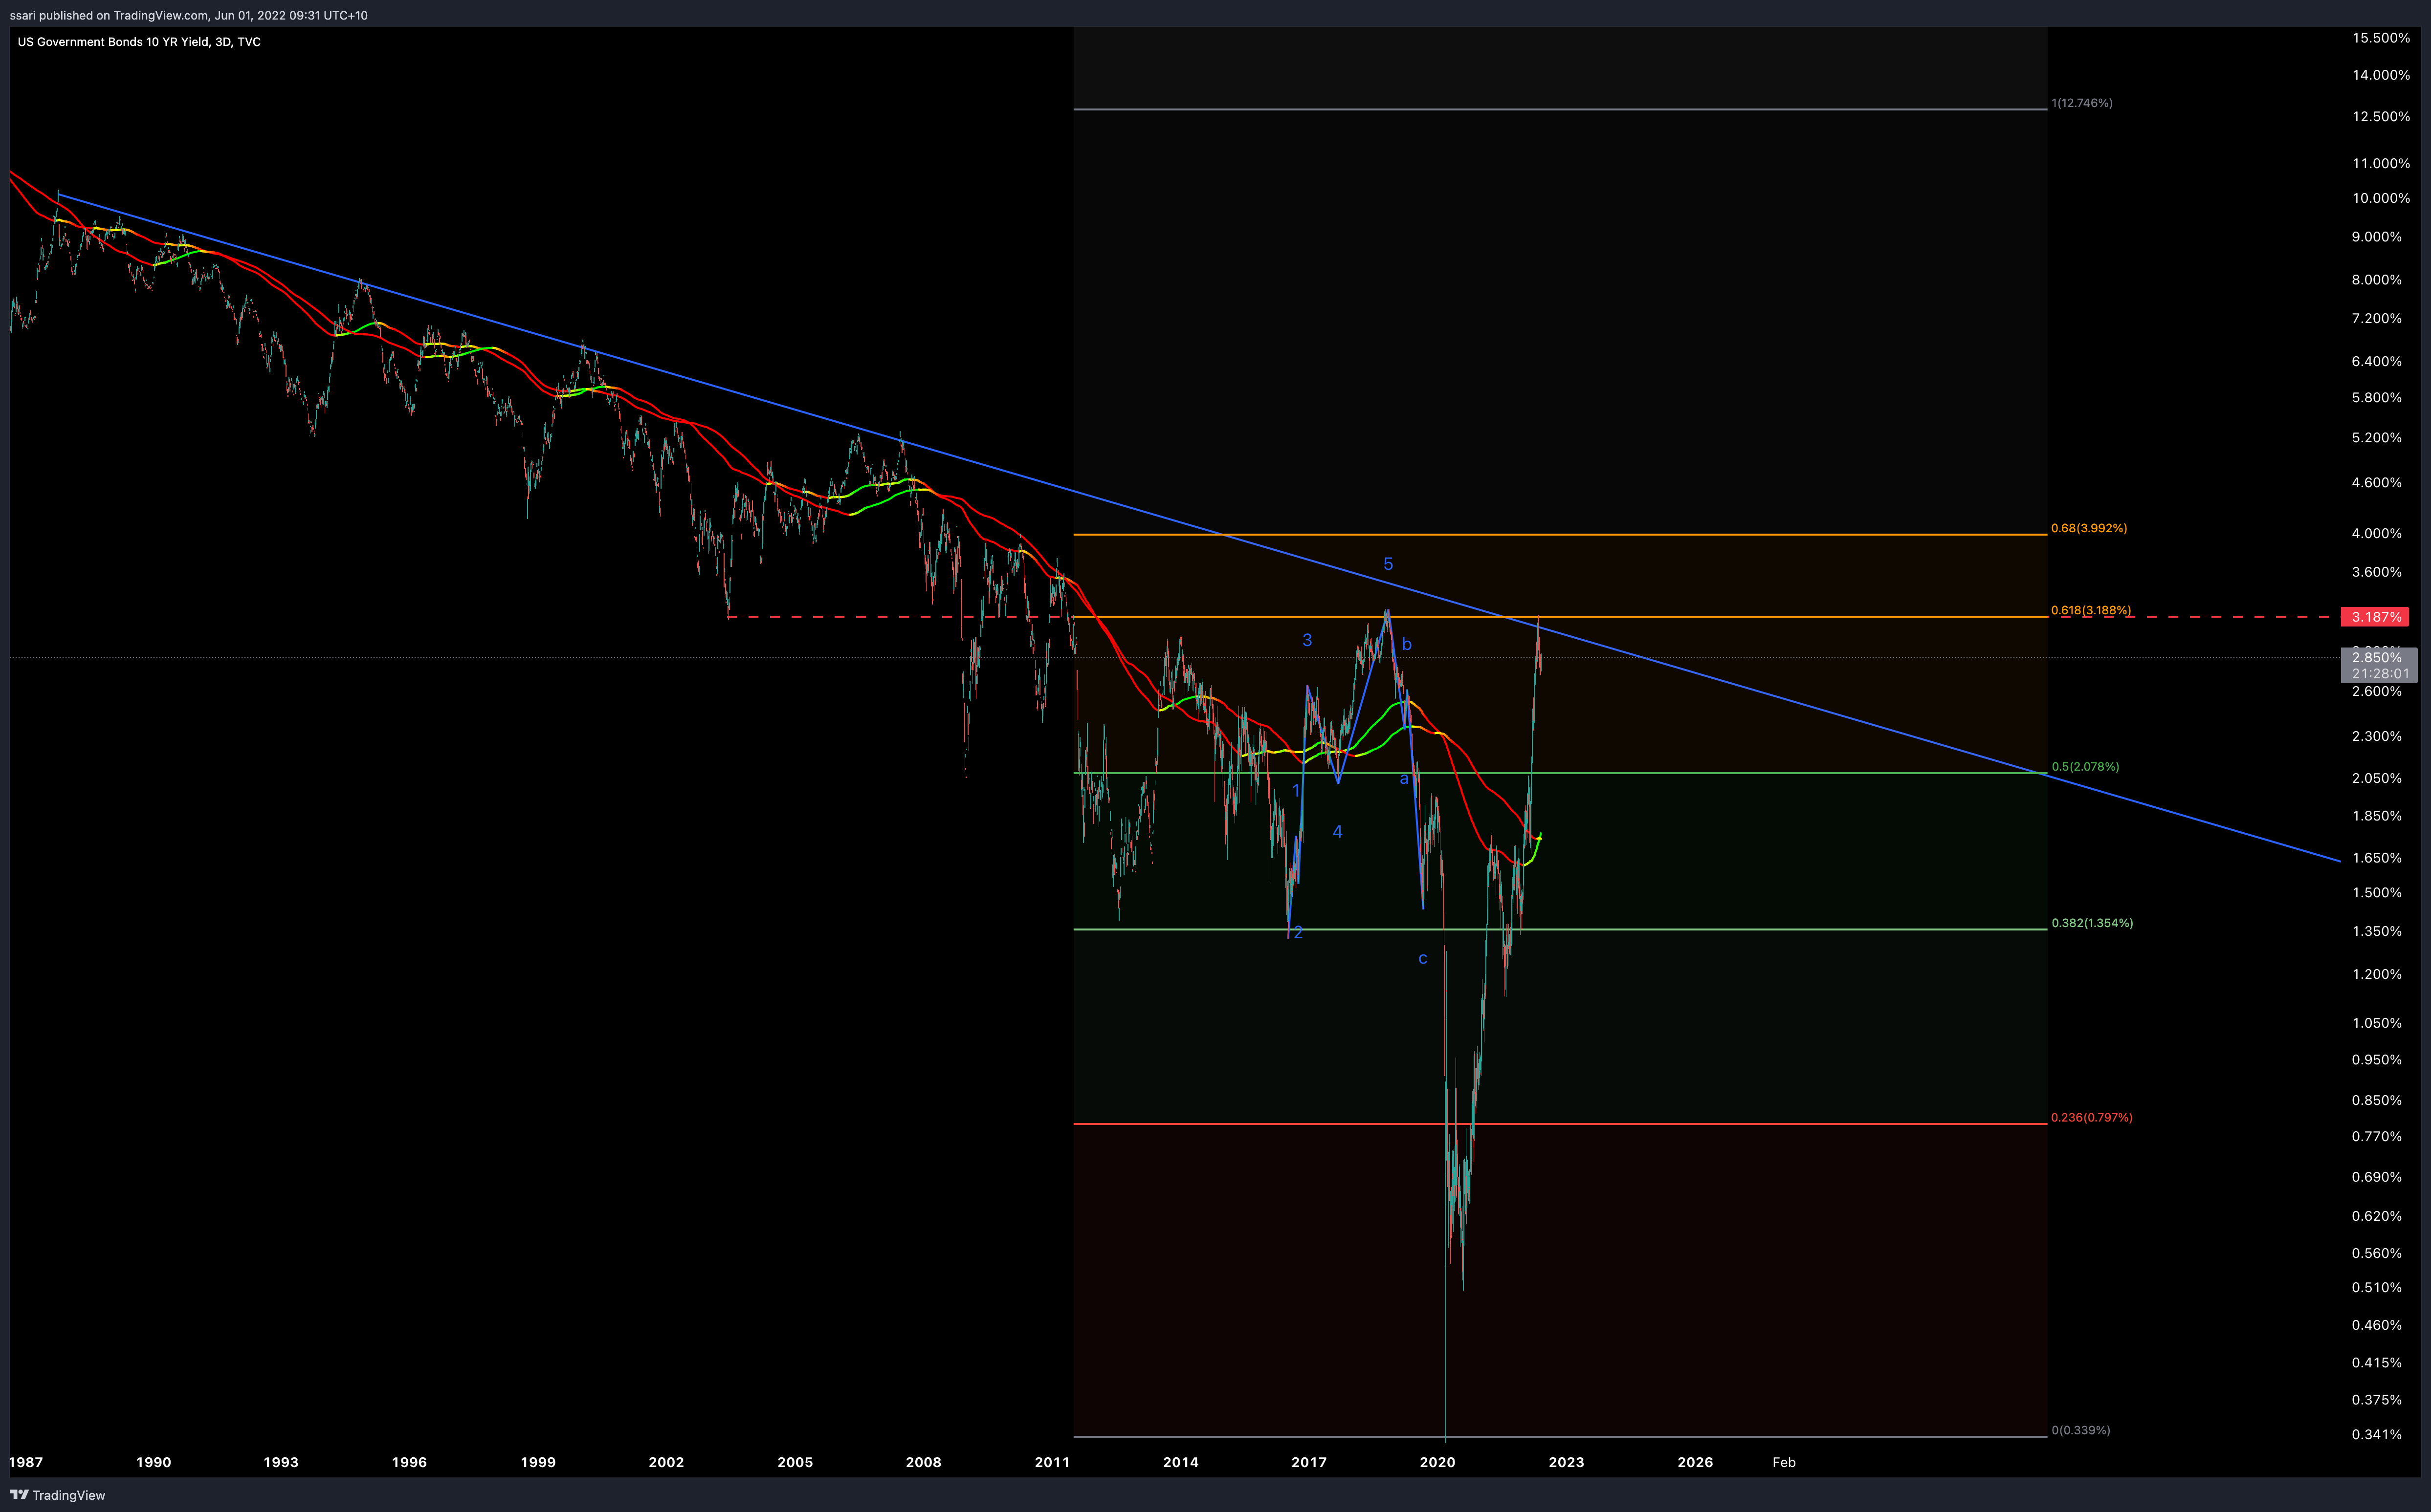Screen dimensions: 2431x1512
Task: Click 10.000% on the price axis
Action: pos(2381,198)
